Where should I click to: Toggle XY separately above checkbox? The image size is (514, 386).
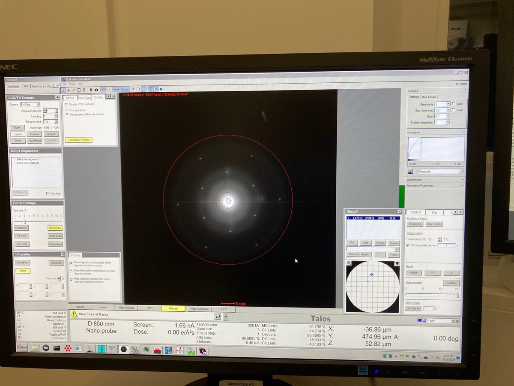pyautogui.click(x=408, y=245)
